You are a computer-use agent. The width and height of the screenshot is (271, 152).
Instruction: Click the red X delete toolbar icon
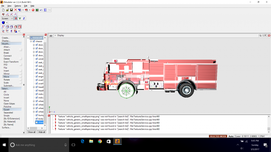click(15, 10)
